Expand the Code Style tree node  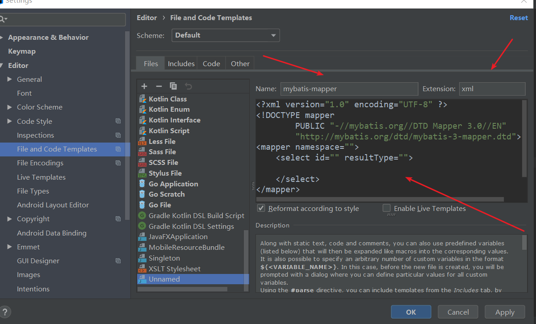point(10,122)
